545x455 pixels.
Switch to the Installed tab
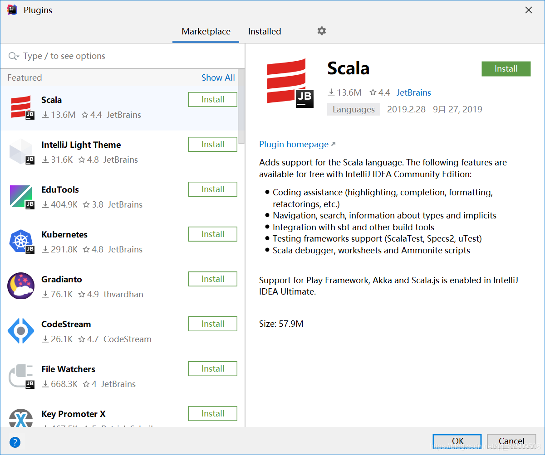pyautogui.click(x=265, y=32)
